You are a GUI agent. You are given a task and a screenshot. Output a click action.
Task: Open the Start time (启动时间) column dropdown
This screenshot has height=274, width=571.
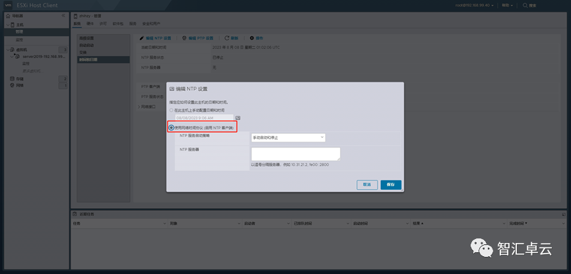tap(407, 223)
